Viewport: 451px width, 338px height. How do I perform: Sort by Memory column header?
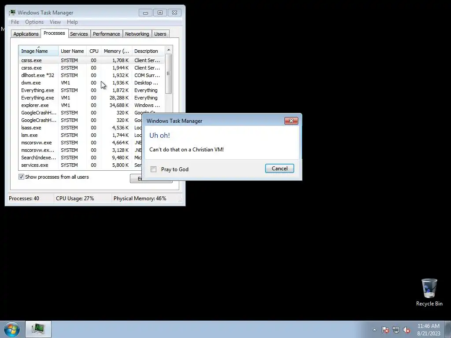click(116, 51)
